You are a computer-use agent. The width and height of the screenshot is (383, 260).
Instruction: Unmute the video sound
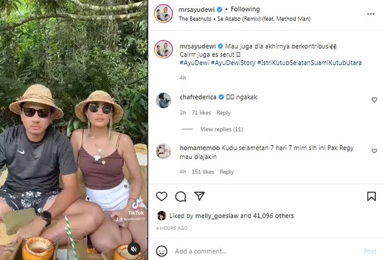[134, 249]
